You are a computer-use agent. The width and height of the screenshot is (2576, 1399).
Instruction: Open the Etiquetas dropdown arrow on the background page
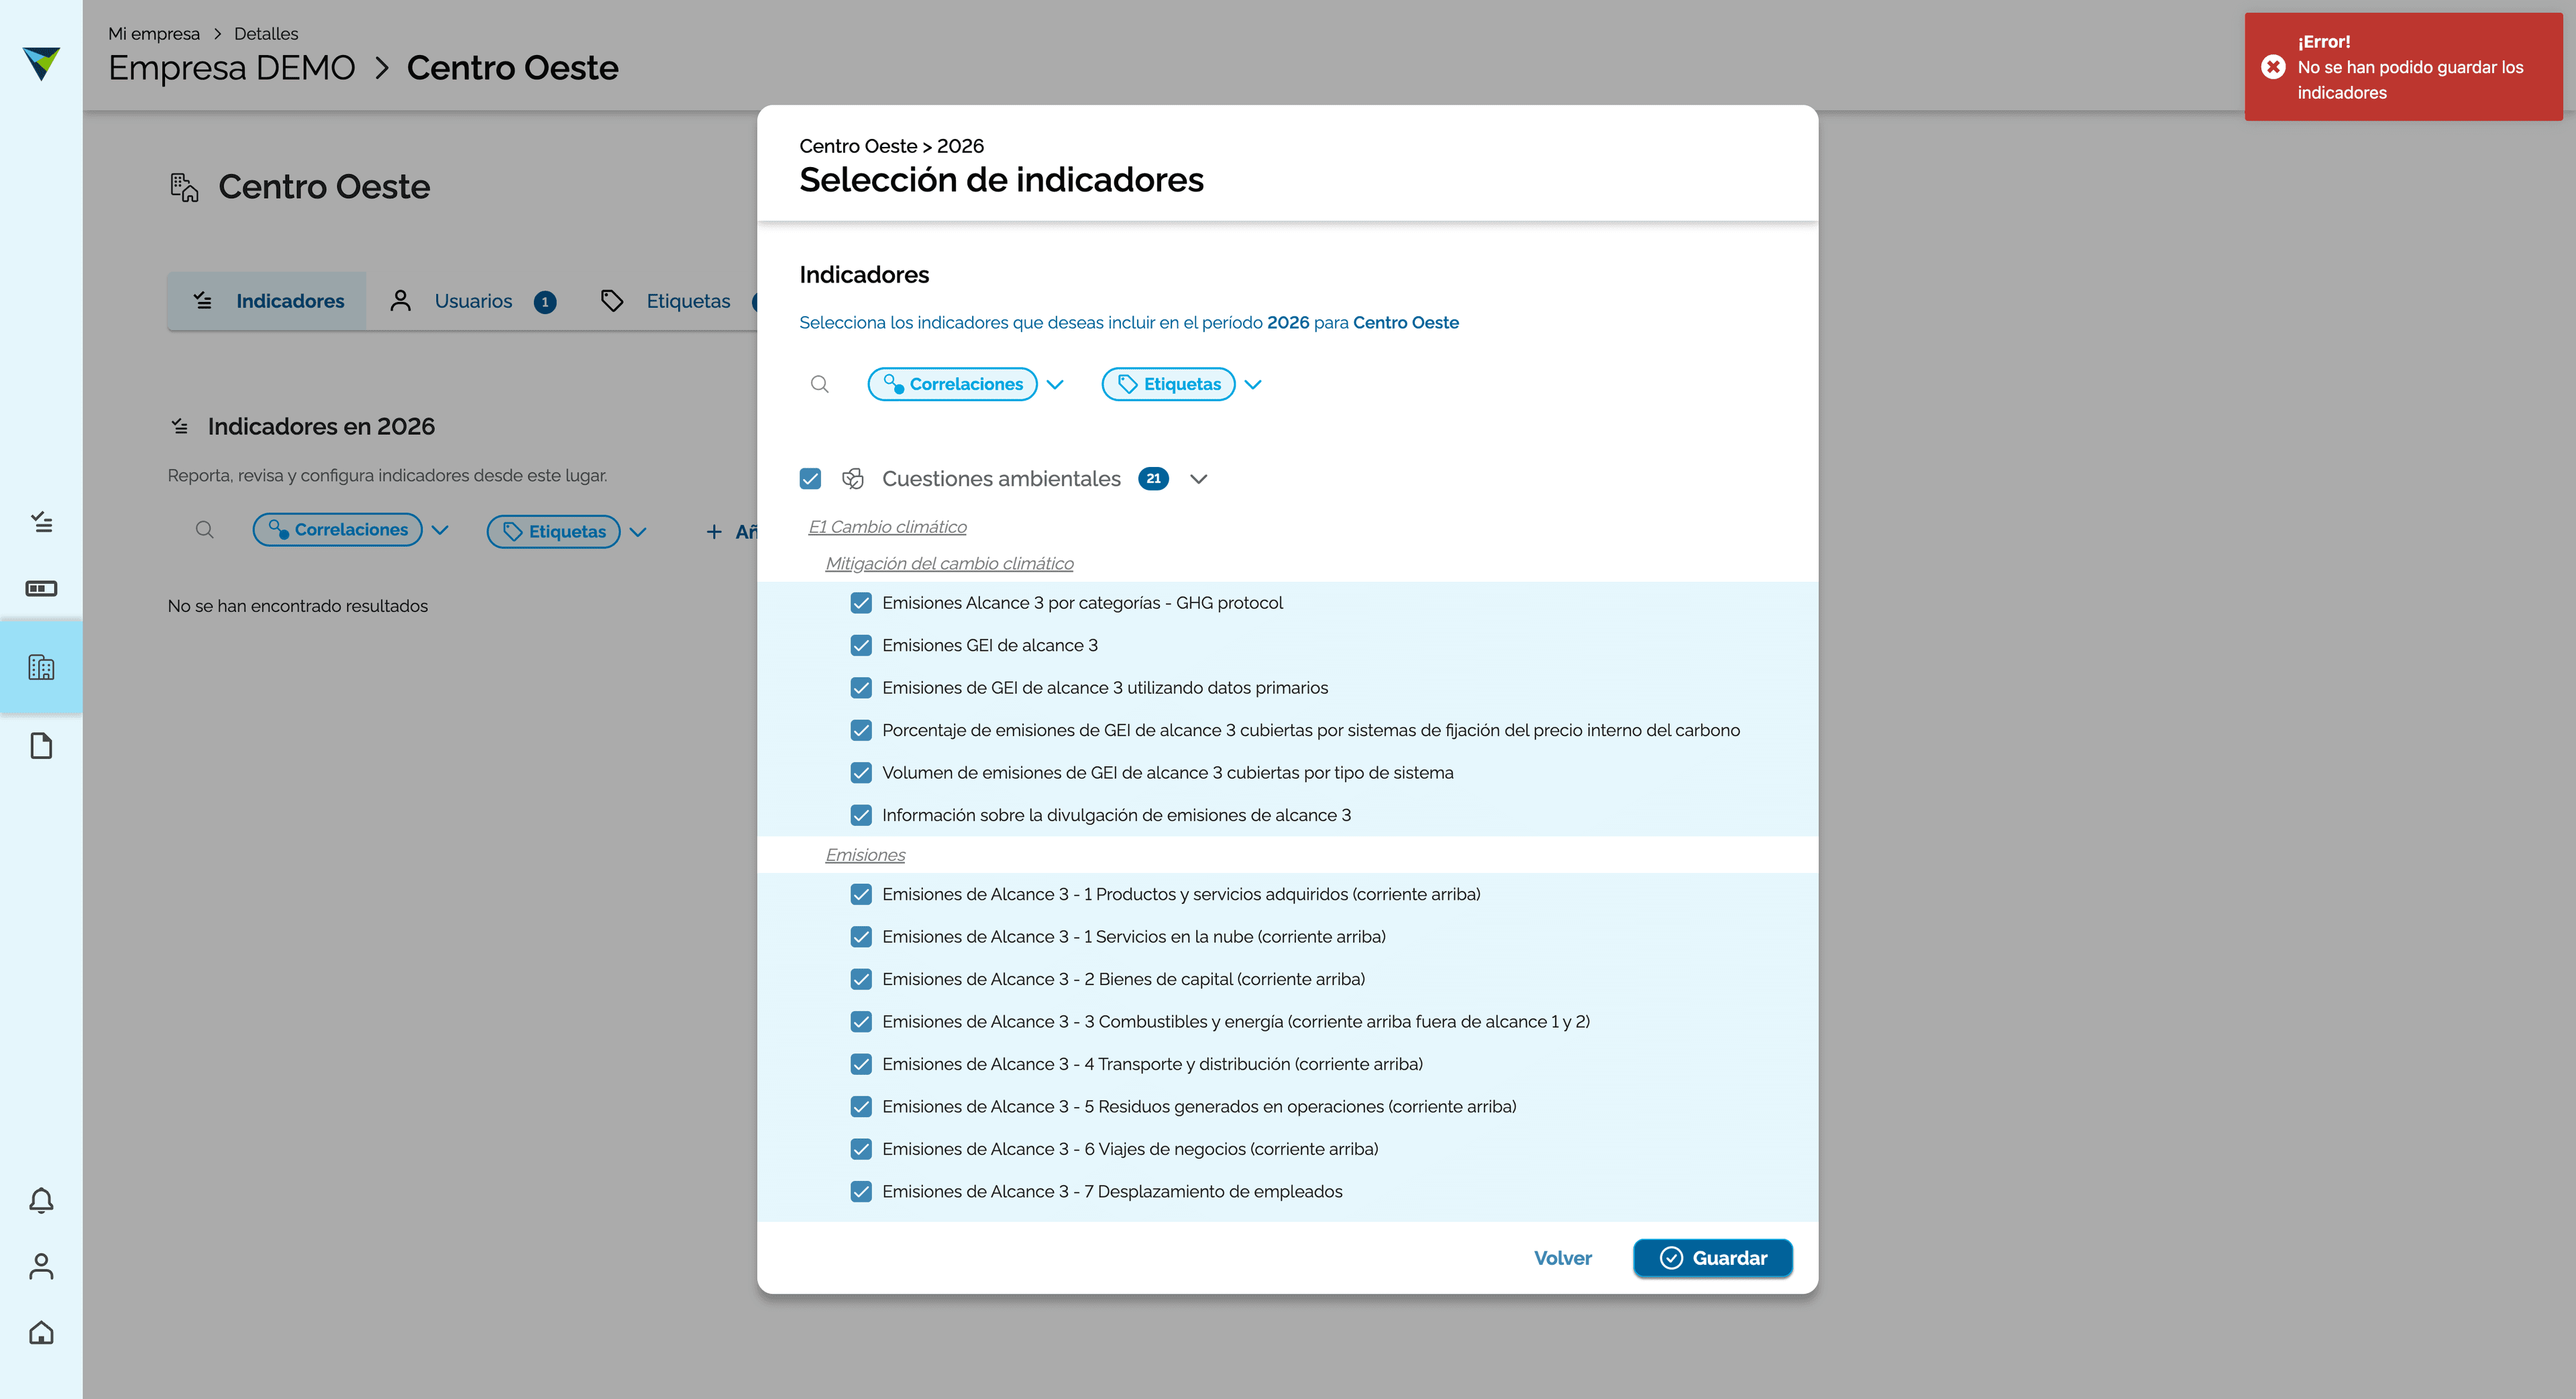[x=638, y=532]
